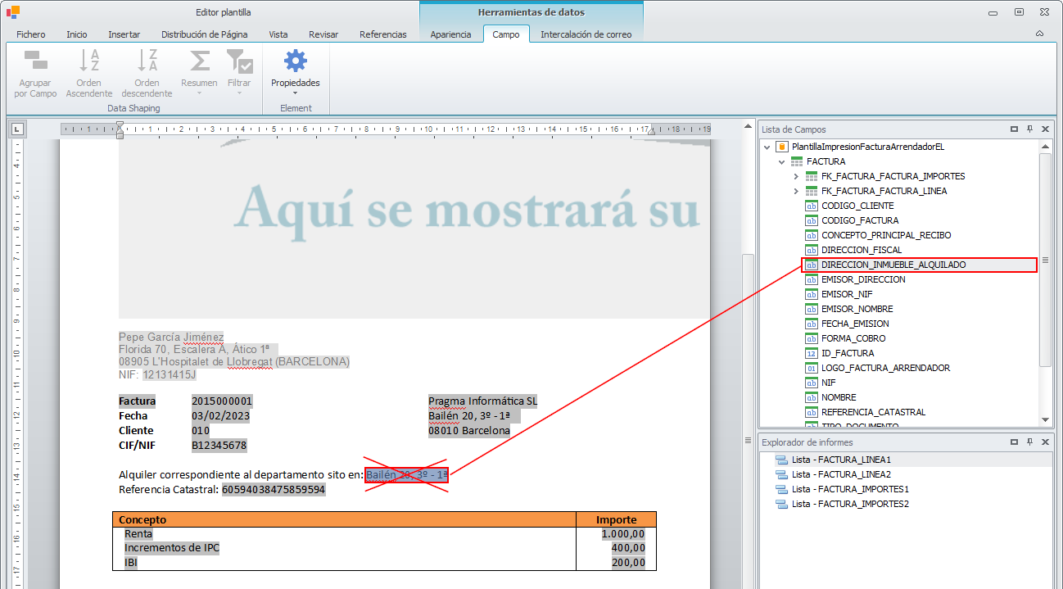Open the Intercalación de correo tab
Viewport: 1063px width, 589px height.
pyautogui.click(x=586, y=34)
